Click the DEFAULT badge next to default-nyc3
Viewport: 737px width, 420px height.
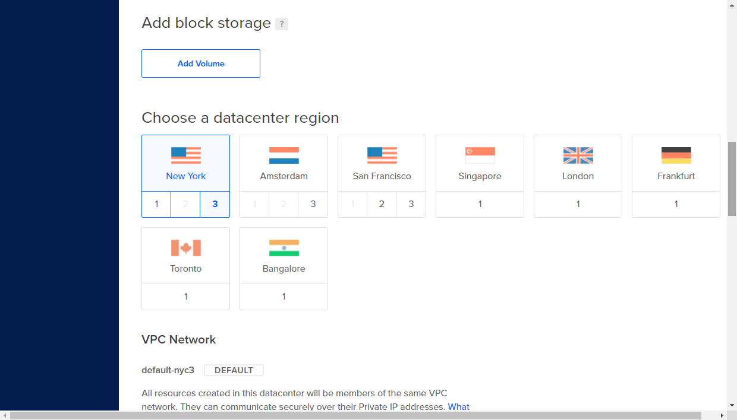[x=234, y=370]
